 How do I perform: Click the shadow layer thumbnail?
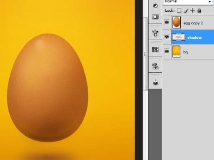178,37
